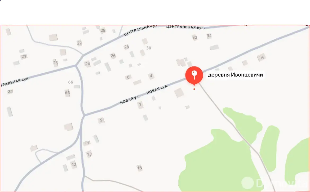Select the building numbered 32
The image size is (310, 192).
coord(195,37)
